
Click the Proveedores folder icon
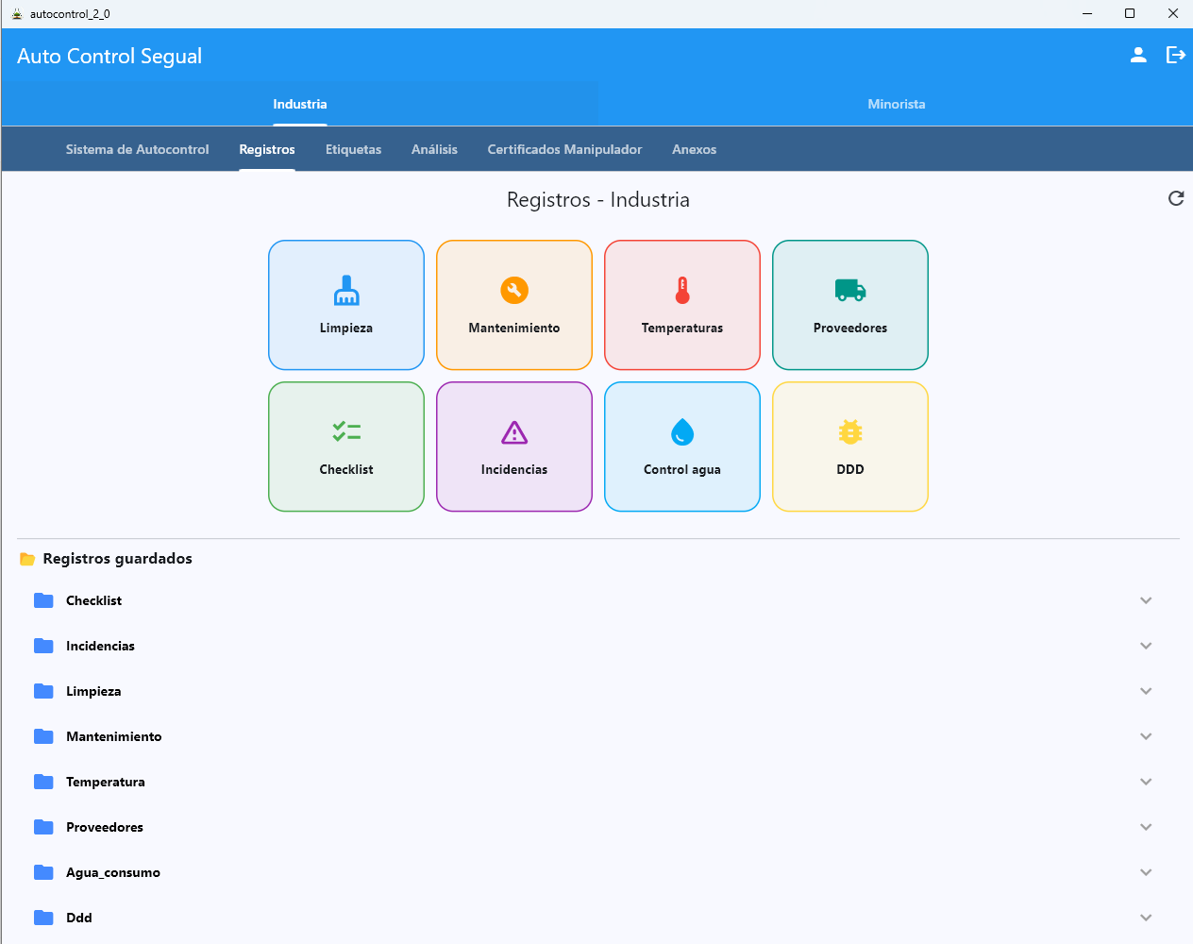point(43,827)
